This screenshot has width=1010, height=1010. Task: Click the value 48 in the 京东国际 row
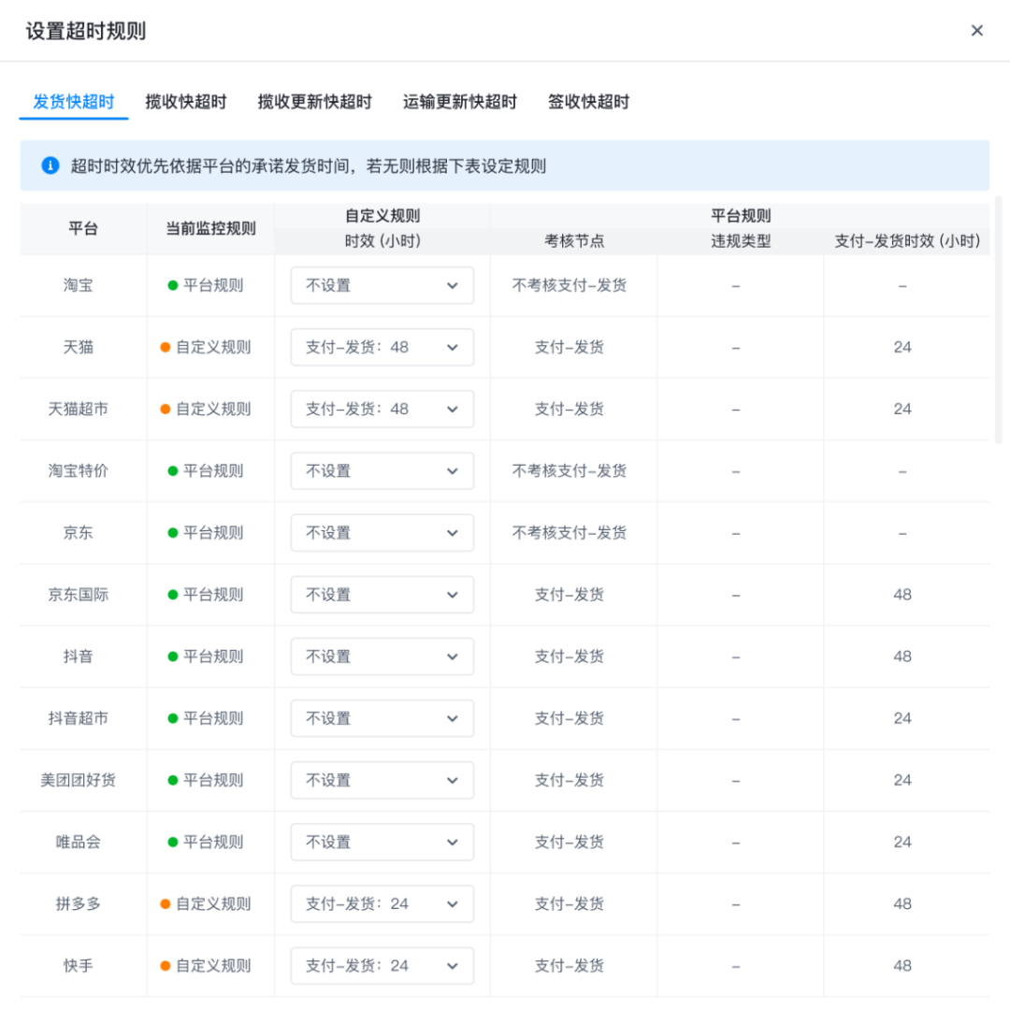coord(902,595)
